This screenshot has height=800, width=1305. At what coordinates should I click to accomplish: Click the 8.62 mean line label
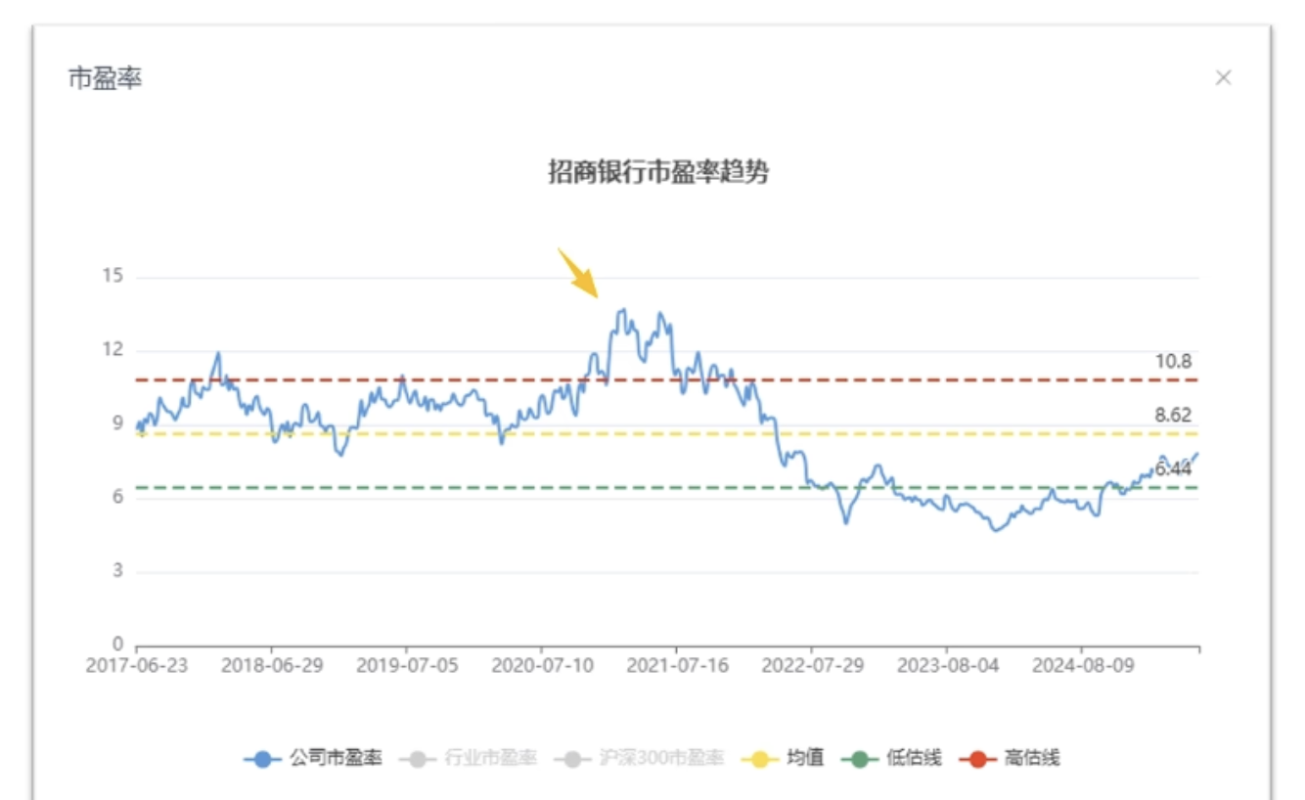(x=1173, y=416)
